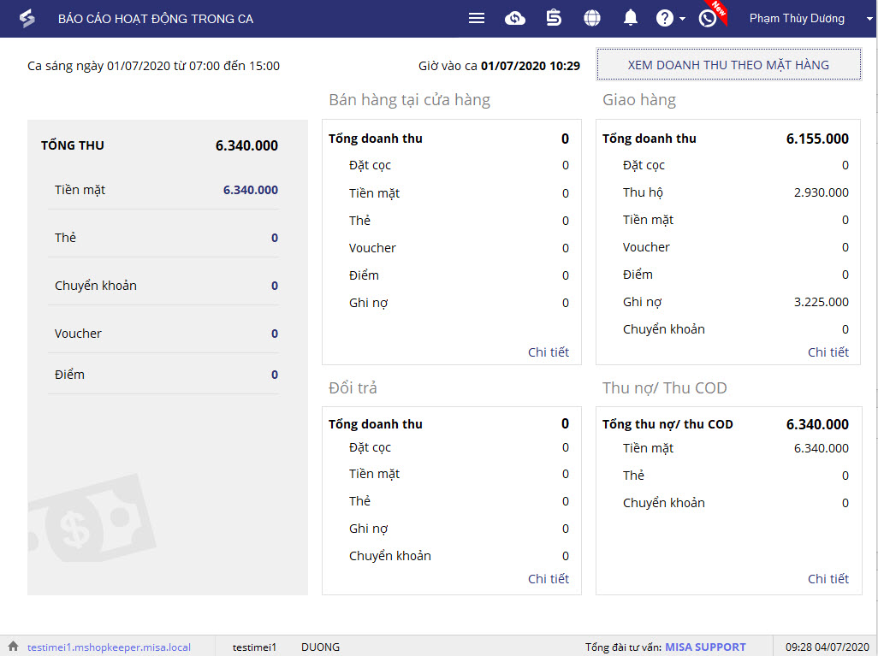The width and height of the screenshot is (878, 656).
Task: Open the hamburger menu icon
Action: 477,19
